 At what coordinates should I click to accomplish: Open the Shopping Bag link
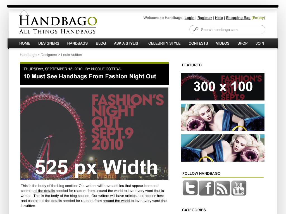[238, 18]
